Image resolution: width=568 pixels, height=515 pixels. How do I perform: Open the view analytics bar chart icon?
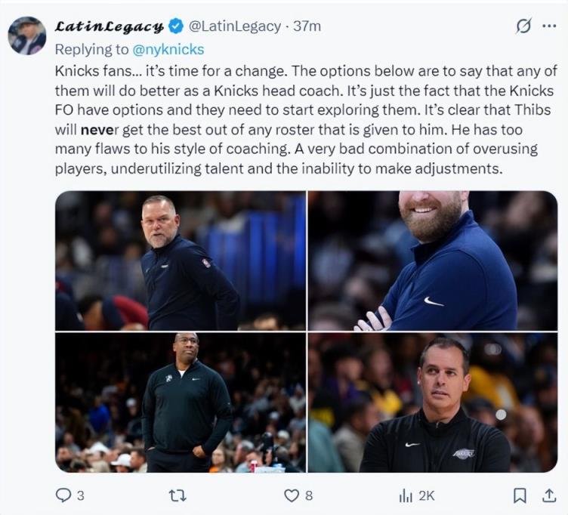(403, 495)
